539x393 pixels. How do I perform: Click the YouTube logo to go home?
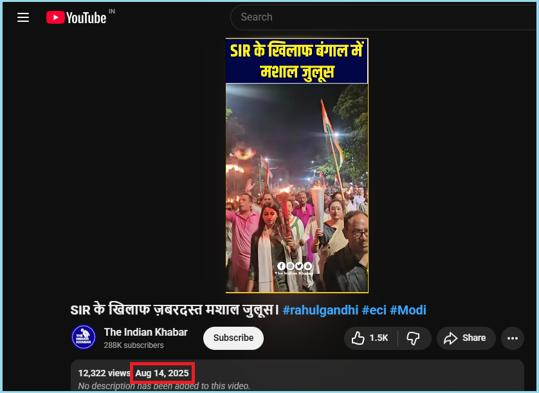pos(76,17)
